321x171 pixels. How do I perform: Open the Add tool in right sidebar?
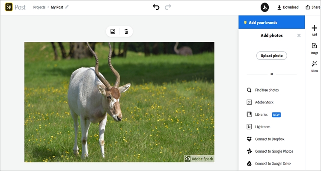(x=314, y=30)
